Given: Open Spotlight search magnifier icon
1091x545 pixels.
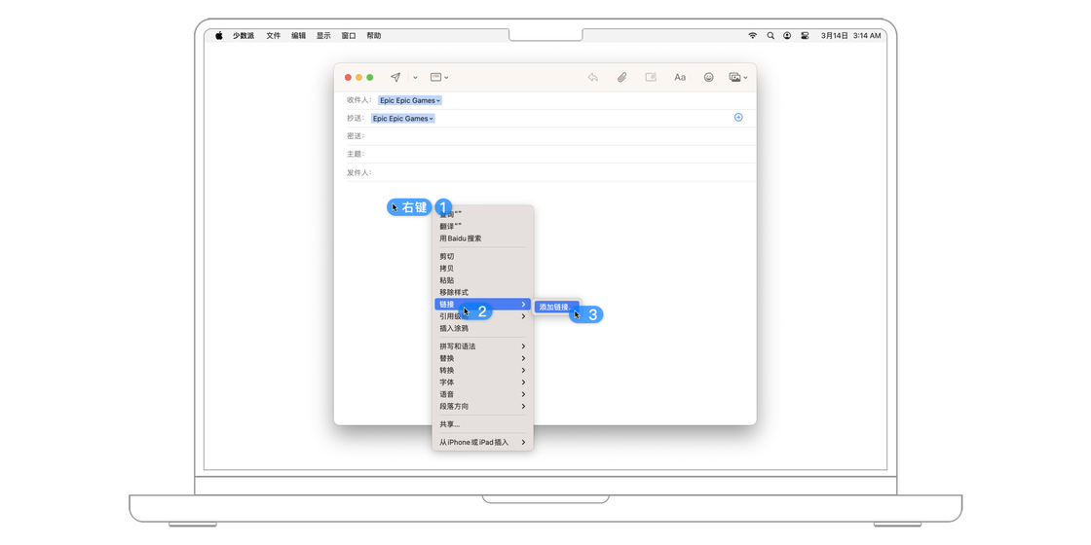Looking at the screenshot, I should (771, 35).
